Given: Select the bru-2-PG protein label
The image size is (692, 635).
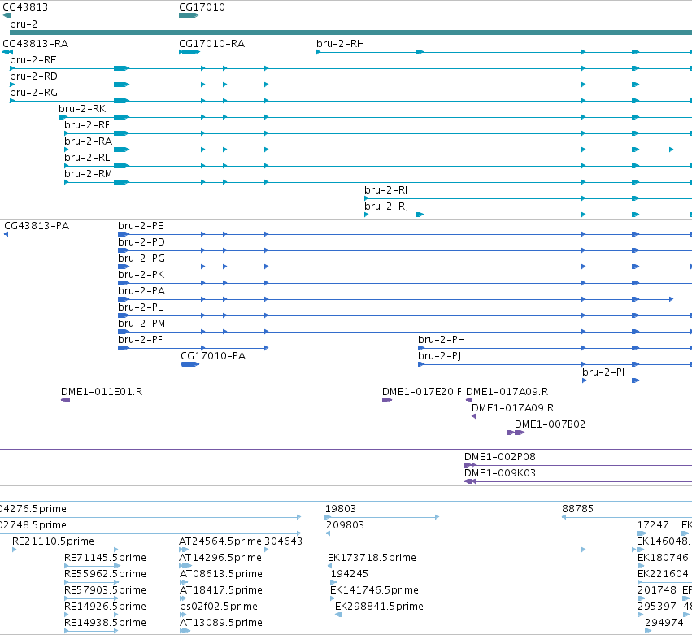Looking at the screenshot, I should coord(141,259).
